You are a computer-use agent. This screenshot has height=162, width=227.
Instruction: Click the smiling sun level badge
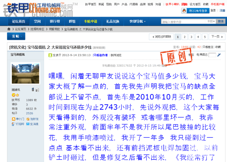[14, 95]
